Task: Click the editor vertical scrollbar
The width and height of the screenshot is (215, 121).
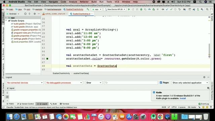Action: point(209,50)
